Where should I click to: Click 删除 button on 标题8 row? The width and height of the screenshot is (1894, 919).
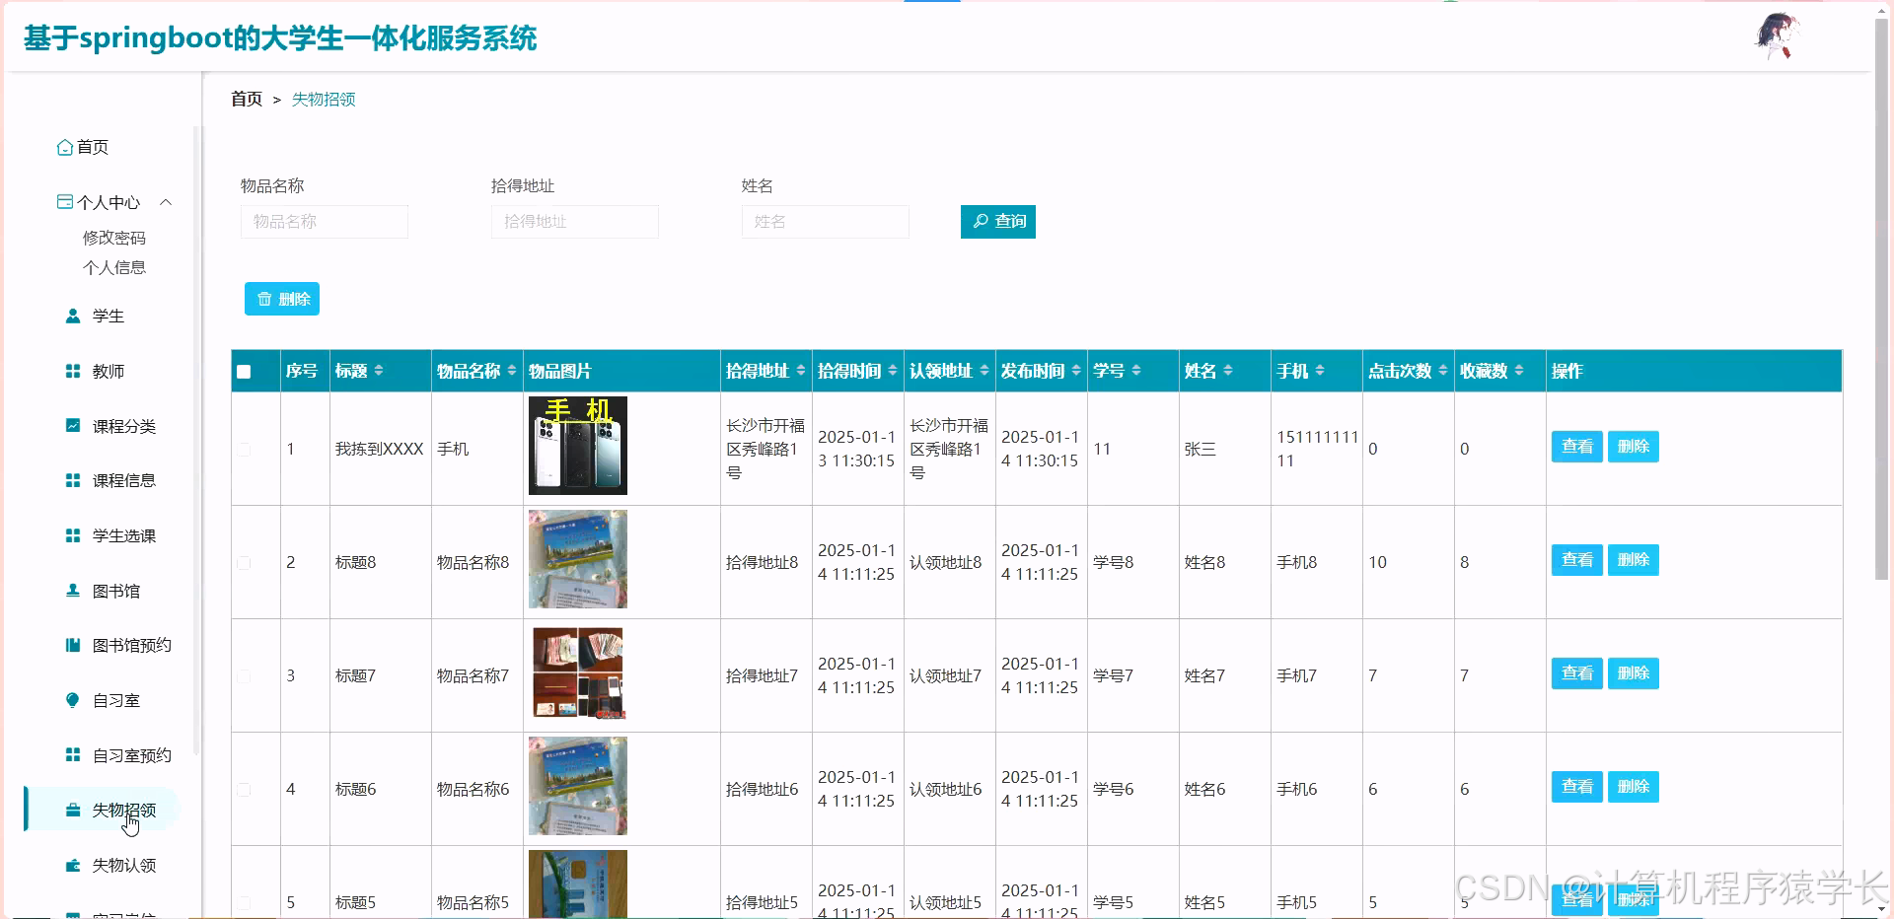click(1633, 559)
